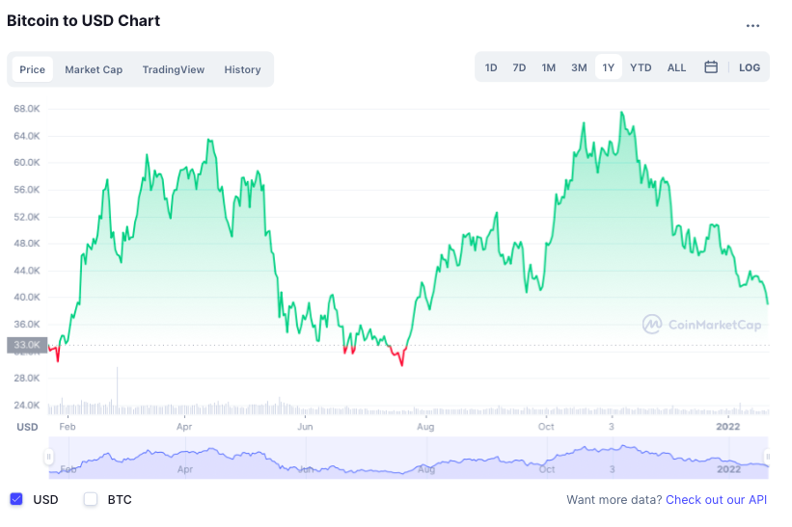This screenshot has height=527, width=792.
Task: Open the three-dot more options menu
Action: 752,26
